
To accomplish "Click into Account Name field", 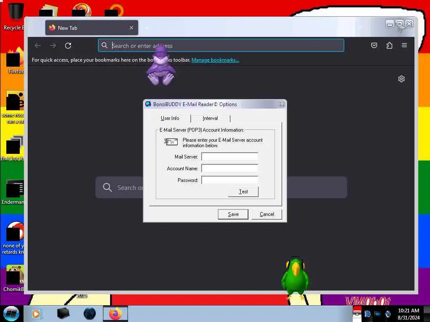I will point(230,169).
